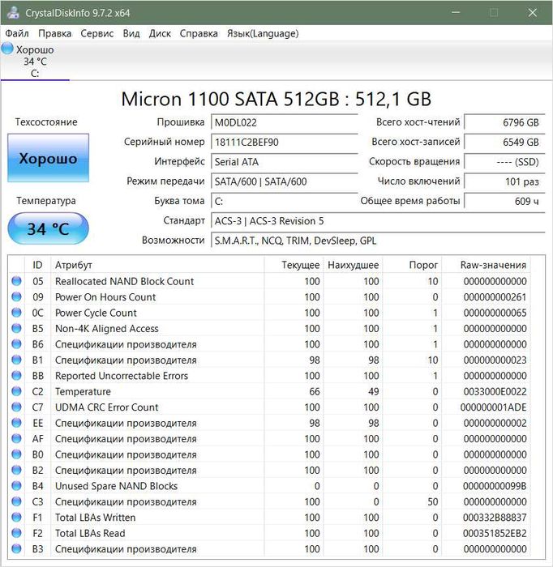The width and height of the screenshot is (553, 567).
Task: Click the status orb for attribute AF
Action: tap(17, 438)
